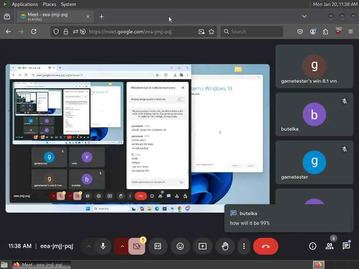The width and height of the screenshot is (359, 269).
Task: Click Firefox workspace switcher thumbnail in bottom panel
Action: (x=319, y=265)
